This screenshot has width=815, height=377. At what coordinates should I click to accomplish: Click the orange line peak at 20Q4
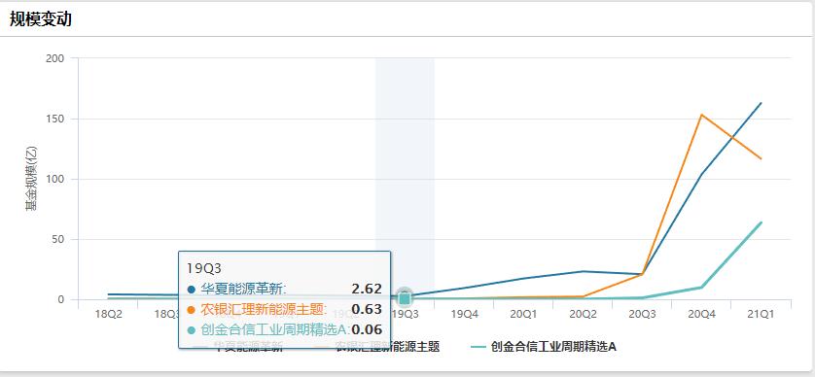tap(701, 115)
